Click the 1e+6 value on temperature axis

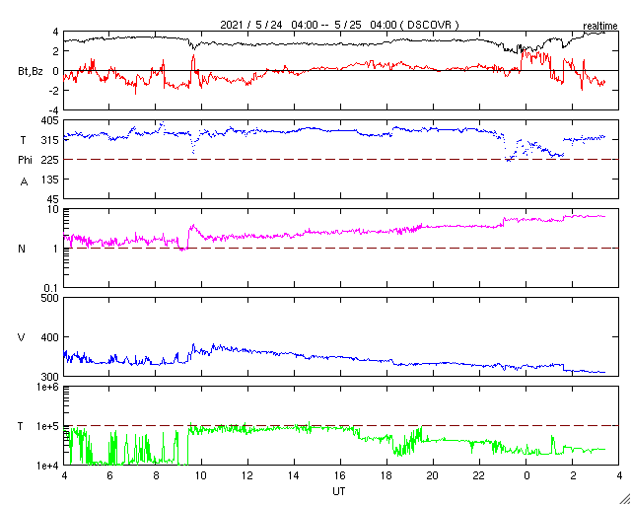[x=46, y=387]
